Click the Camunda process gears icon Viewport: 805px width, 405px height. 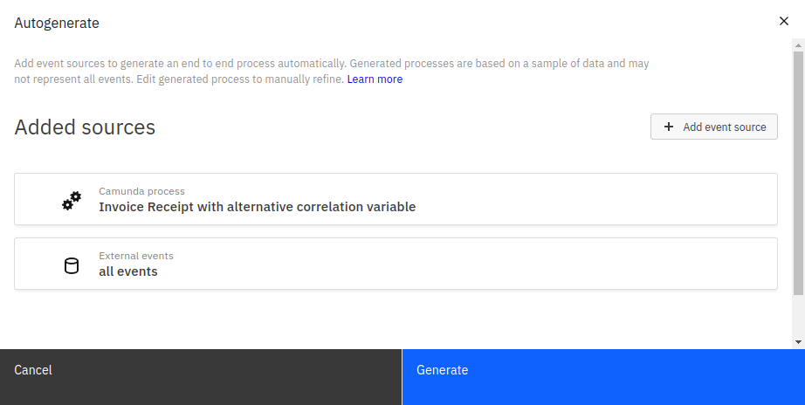(72, 200)
